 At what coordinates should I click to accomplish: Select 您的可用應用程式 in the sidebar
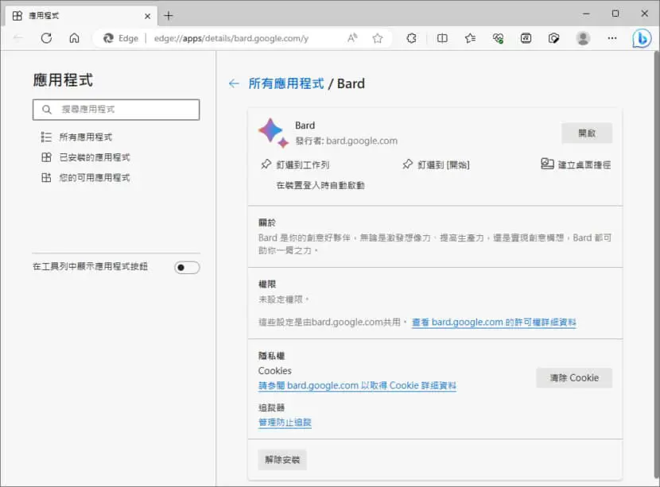[95, 177]
